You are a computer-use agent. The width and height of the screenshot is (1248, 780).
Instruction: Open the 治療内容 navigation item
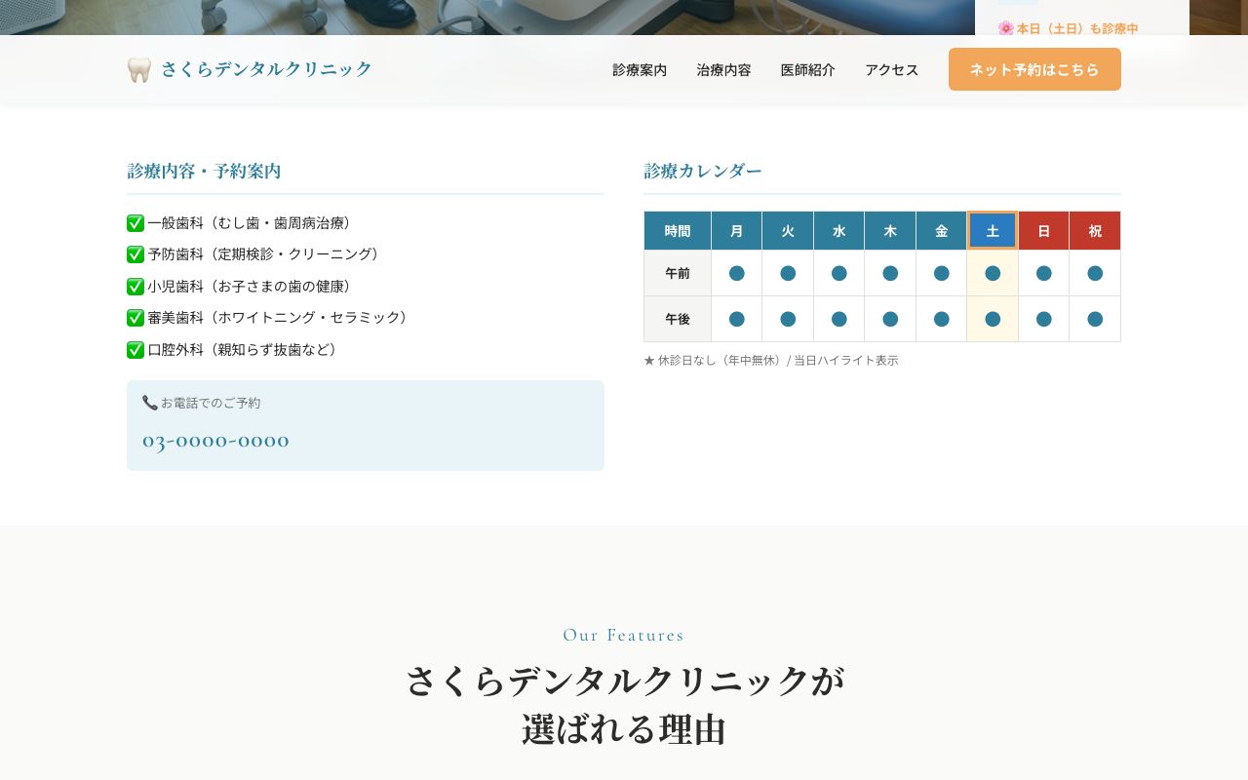(x=723, y=69)
